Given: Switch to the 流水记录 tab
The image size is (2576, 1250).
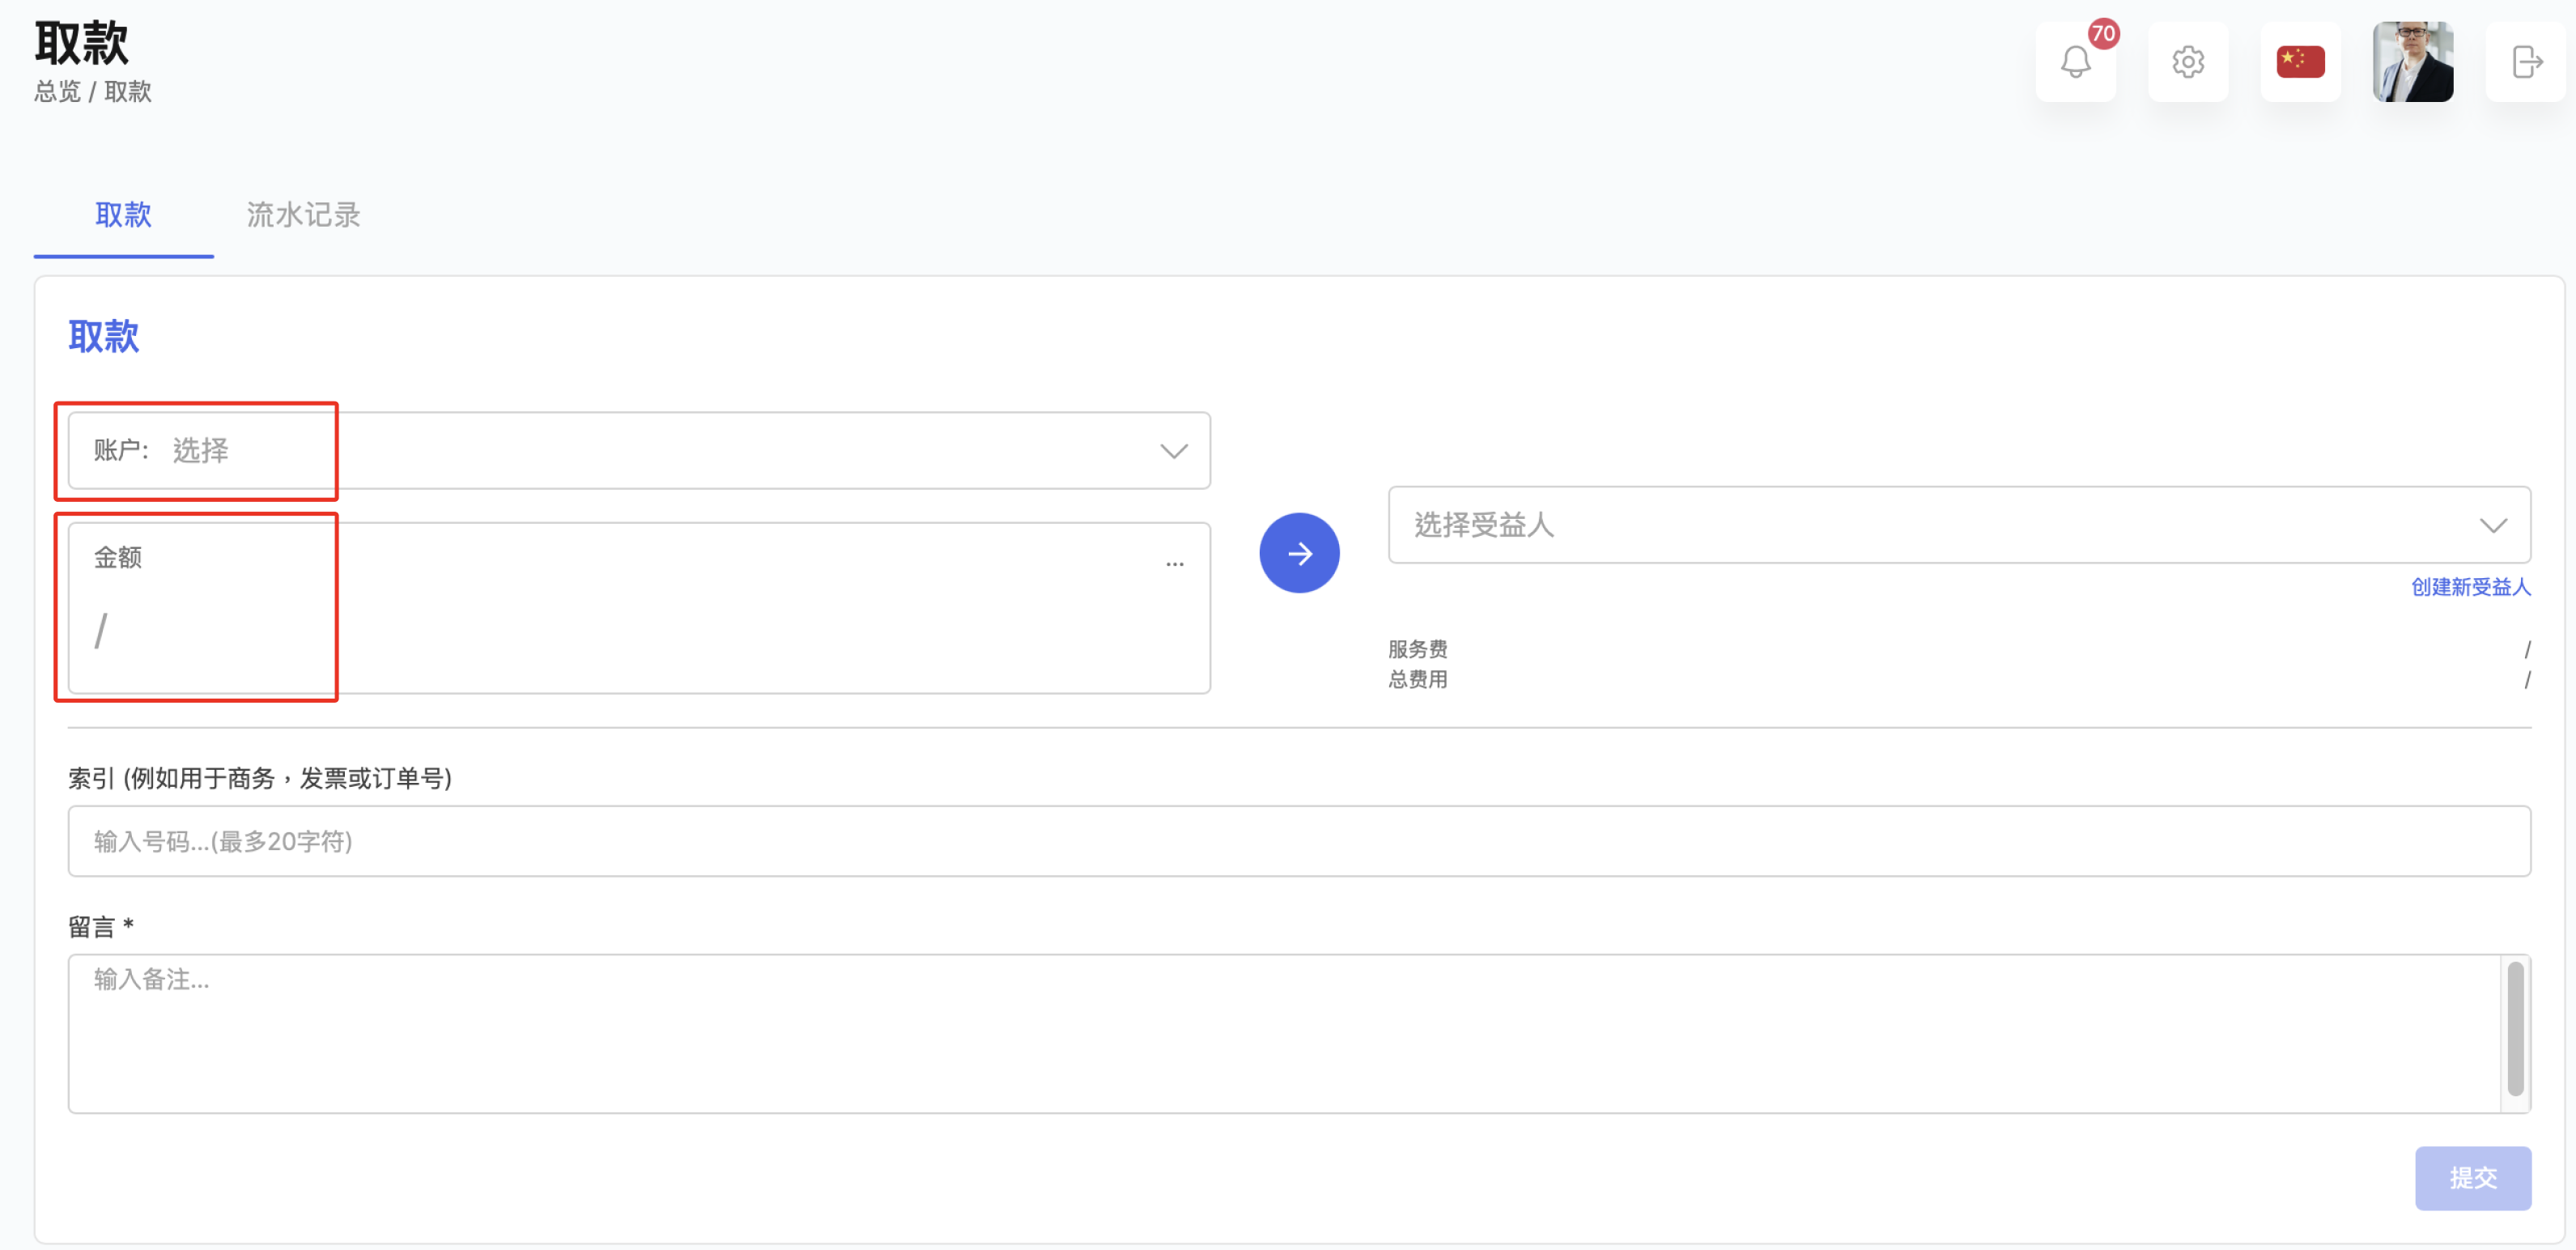Looking at the screenshot, I should [x=303, y=214].
